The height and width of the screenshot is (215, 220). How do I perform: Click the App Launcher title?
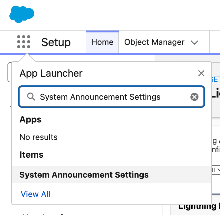click(x=51, y=74)
